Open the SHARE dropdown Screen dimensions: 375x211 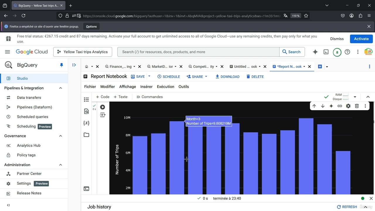click(197, 76)
